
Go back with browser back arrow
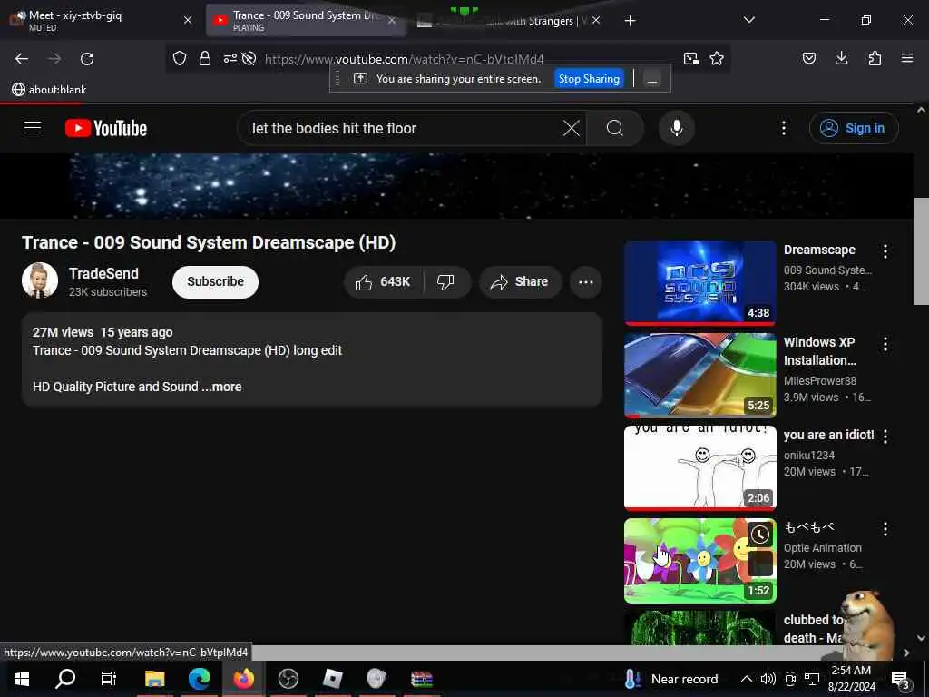coord(22,59)
